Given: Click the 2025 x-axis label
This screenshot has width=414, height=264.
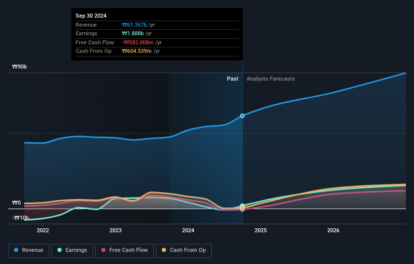Looking at the screenshot, I should pos(261,230).
